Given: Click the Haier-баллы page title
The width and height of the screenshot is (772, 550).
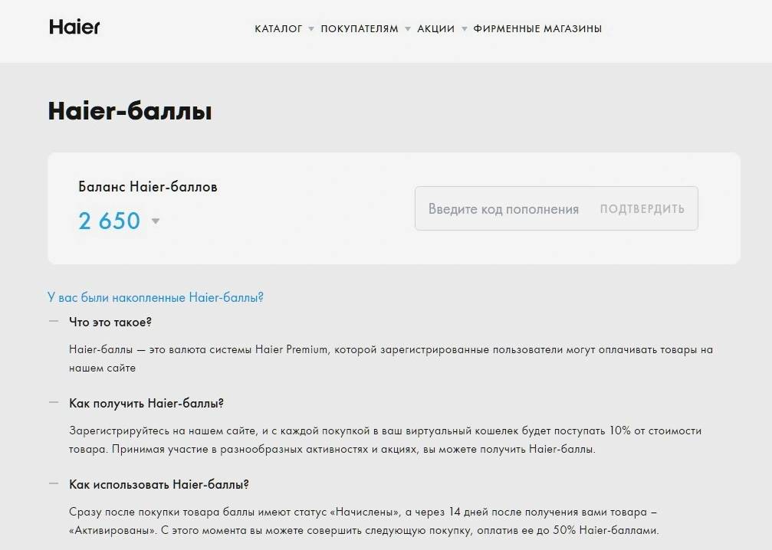Looking at the screenshot, I should point(130,111).
